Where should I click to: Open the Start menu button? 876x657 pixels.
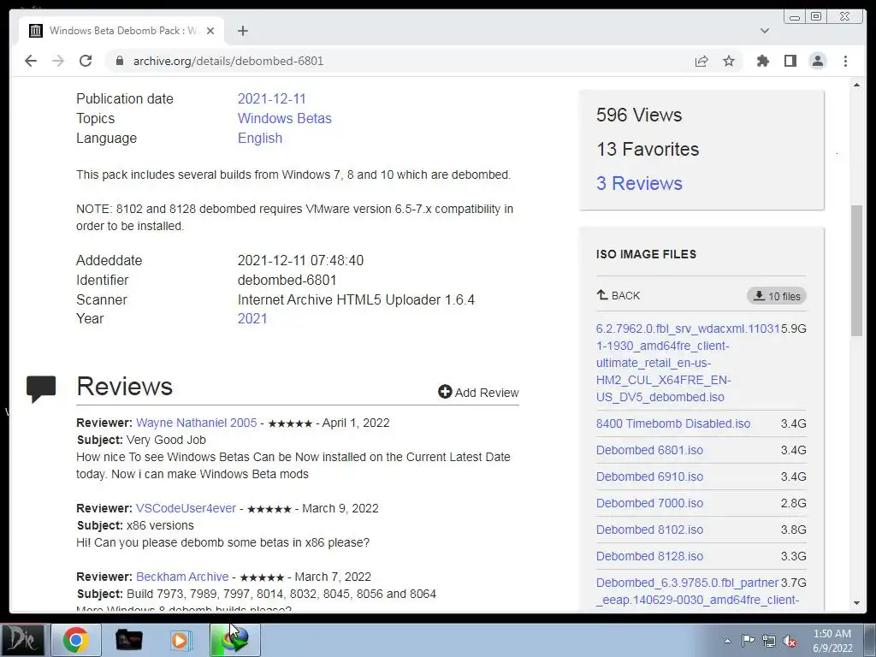tap(22, 640)
